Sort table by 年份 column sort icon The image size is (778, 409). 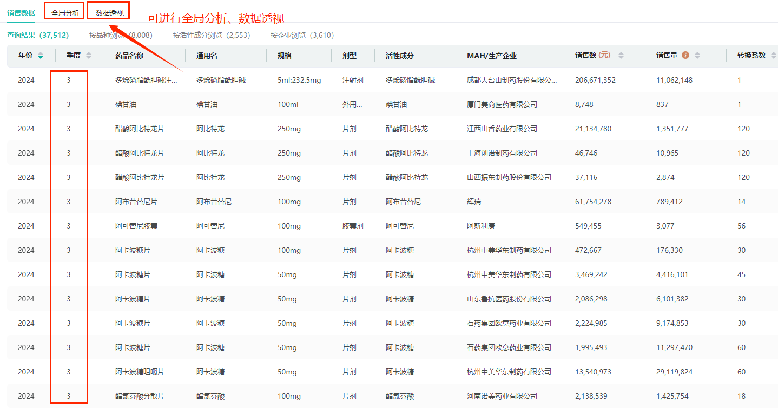click(41, 56)
